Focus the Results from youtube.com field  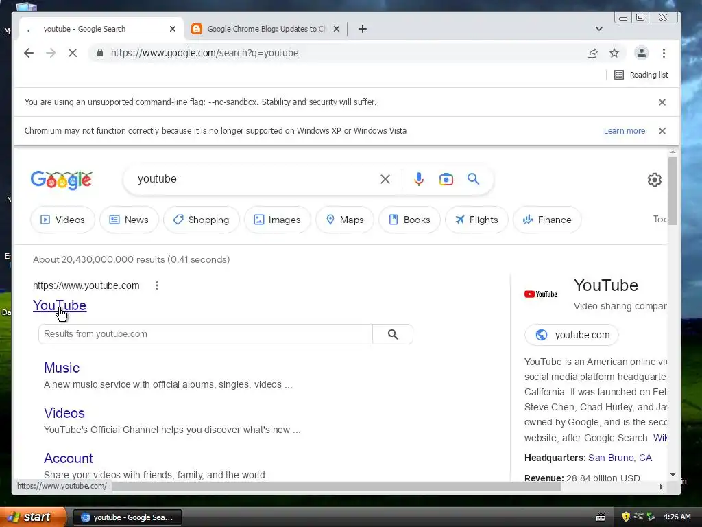206,334
